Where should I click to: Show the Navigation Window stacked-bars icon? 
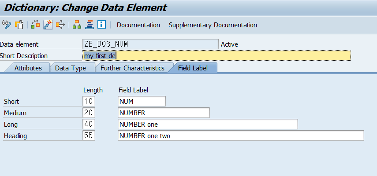point(89,25)
